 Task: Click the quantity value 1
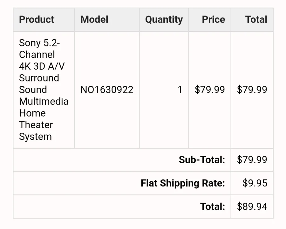(x=180, y=90)
